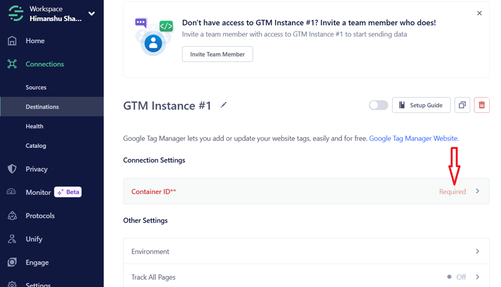Screen dimensions: 501x287
Task: Click the Privacy shield icon
Action: 12,169
